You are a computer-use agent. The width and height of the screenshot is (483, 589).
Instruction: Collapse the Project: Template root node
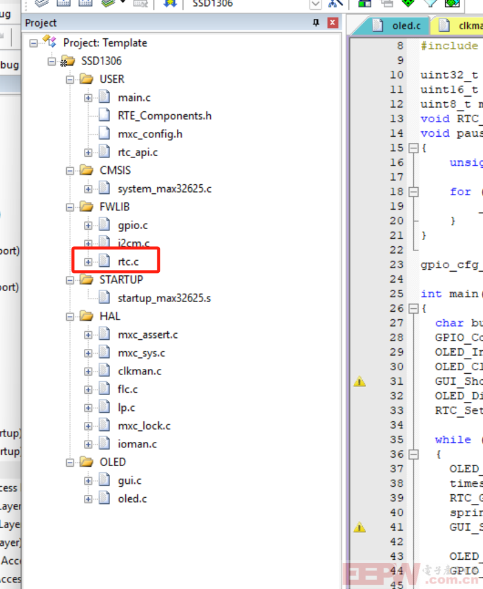tap(33, 43)
